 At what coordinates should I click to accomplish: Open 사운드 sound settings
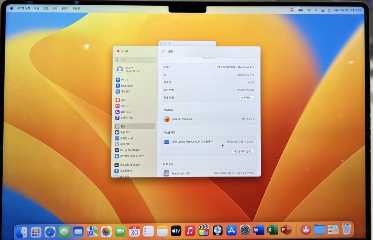(122, 106)
